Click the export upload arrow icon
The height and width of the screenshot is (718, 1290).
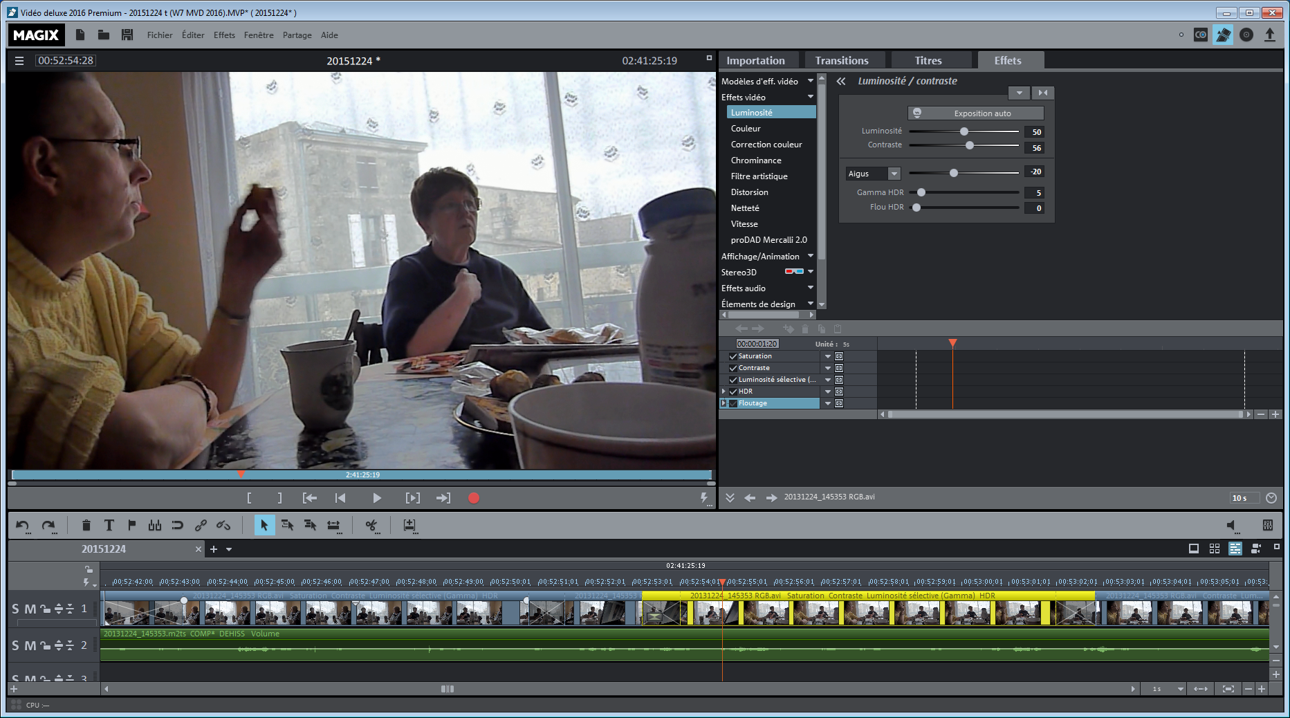point(1269,35)
